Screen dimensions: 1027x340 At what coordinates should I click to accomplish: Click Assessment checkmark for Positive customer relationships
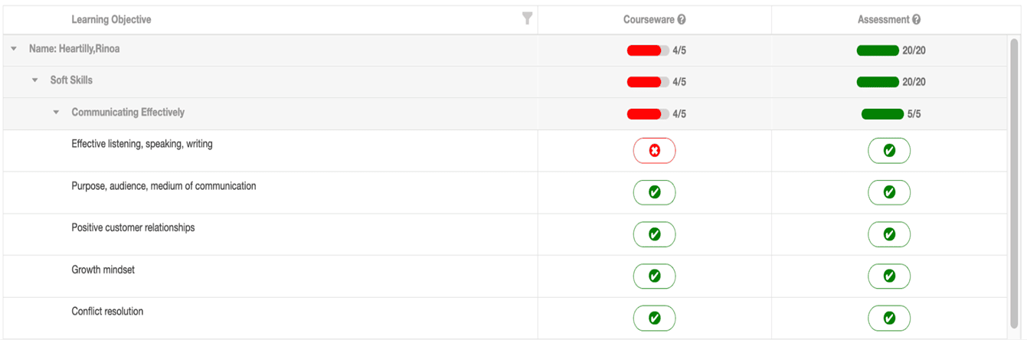pos(888,234)
